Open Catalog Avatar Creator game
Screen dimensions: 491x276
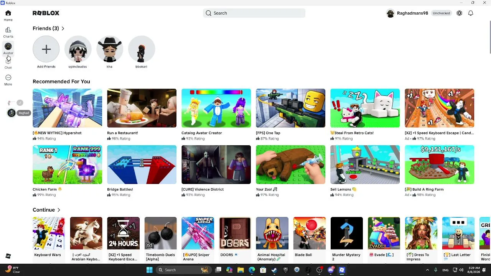click(x=216, y=108)
